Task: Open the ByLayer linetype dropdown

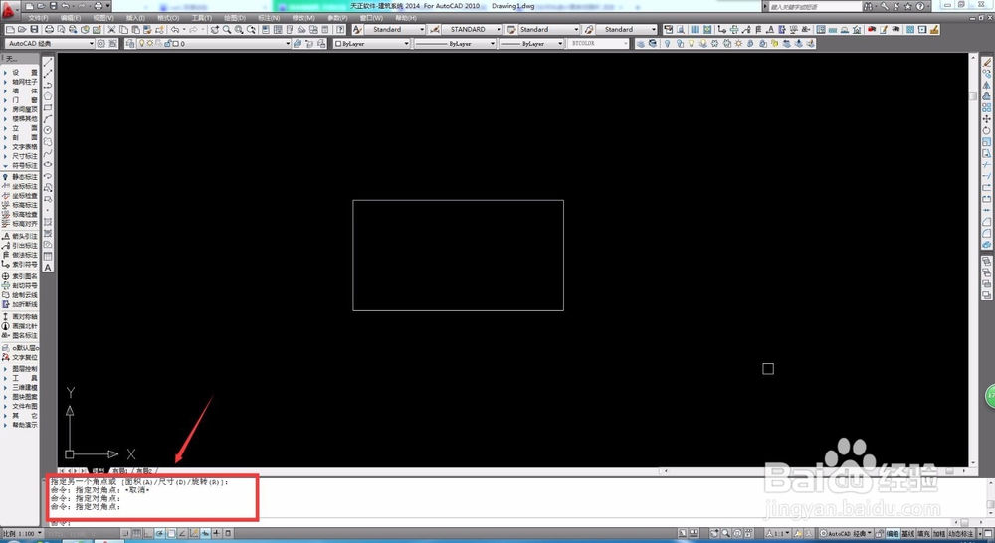Action: 455,43
